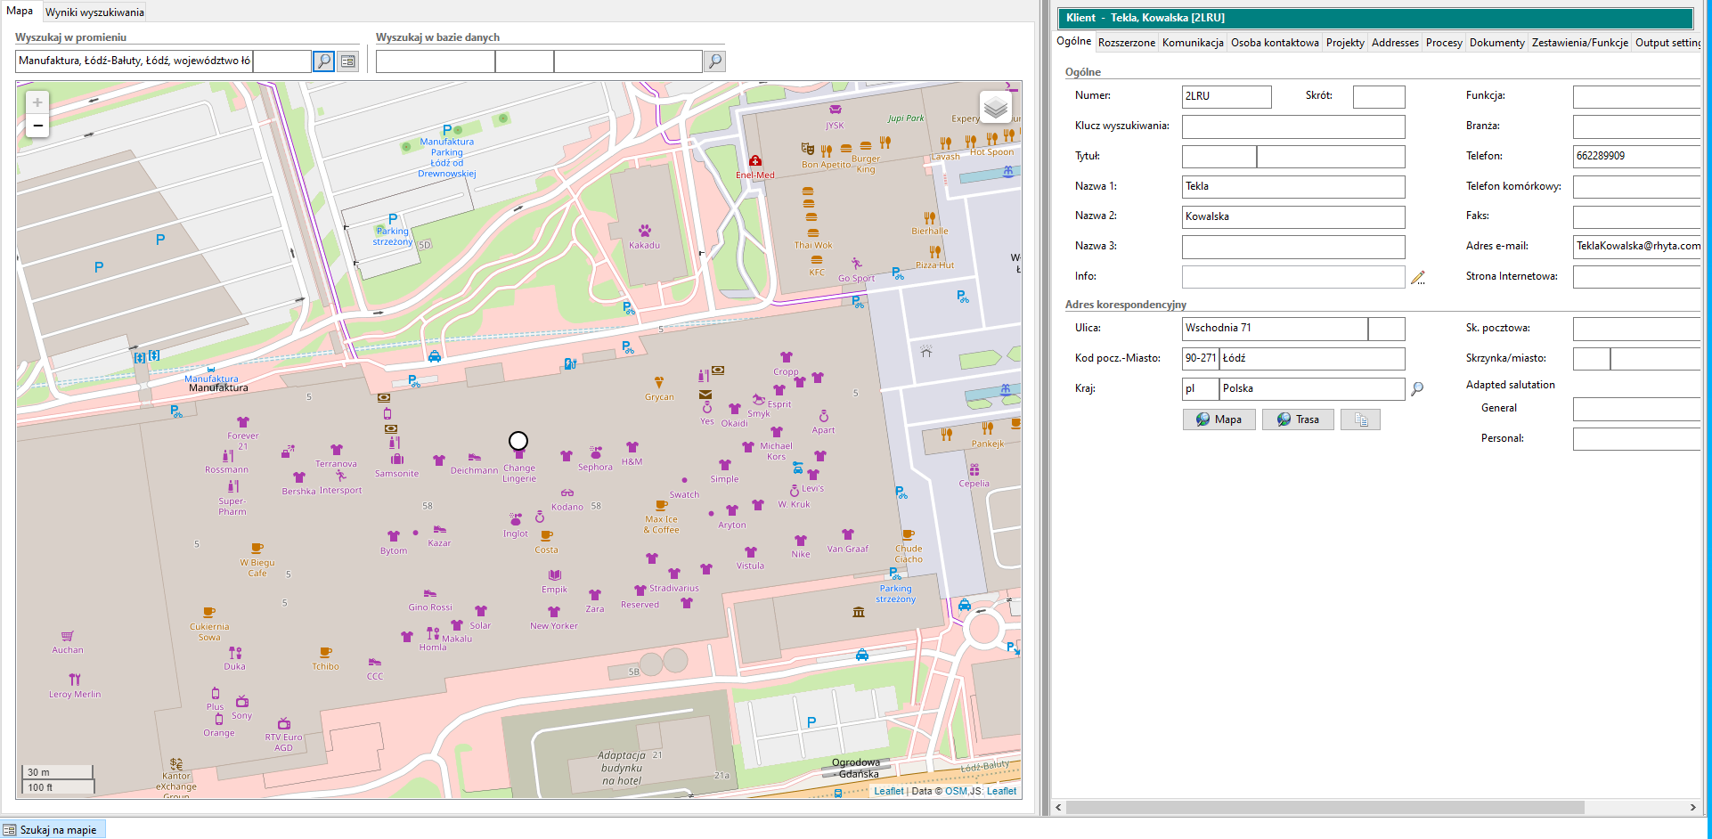Click the Ulica field containing Wschodnia 71

tap(1274, 329)
